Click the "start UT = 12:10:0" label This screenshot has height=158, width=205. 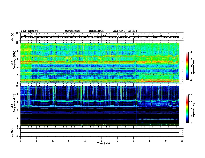pyautogui.click(x=125, y=31)
